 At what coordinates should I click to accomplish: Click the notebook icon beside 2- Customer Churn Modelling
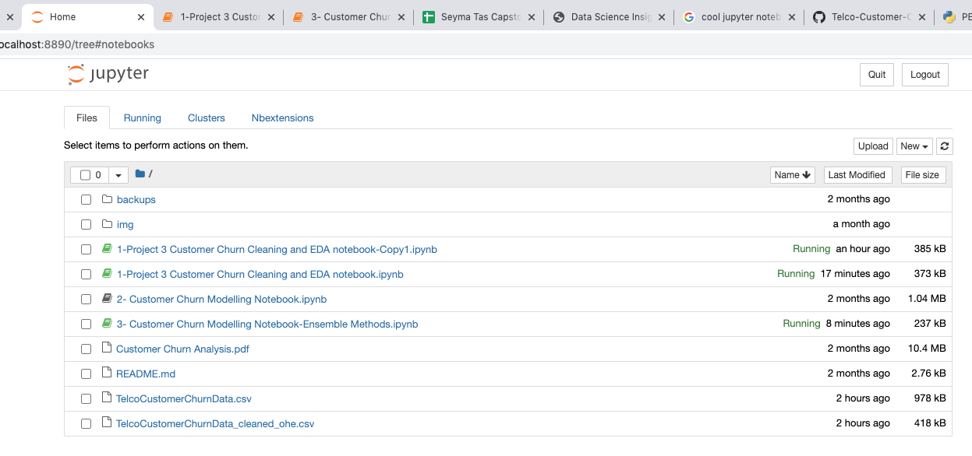108,300
